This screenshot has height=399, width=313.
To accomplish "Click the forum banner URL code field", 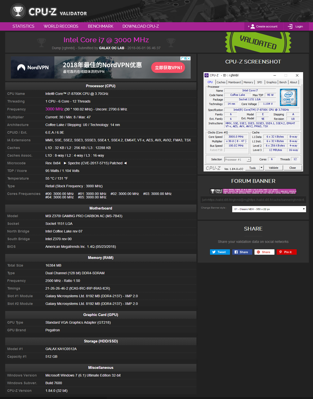I will click(x=253, y=200).
